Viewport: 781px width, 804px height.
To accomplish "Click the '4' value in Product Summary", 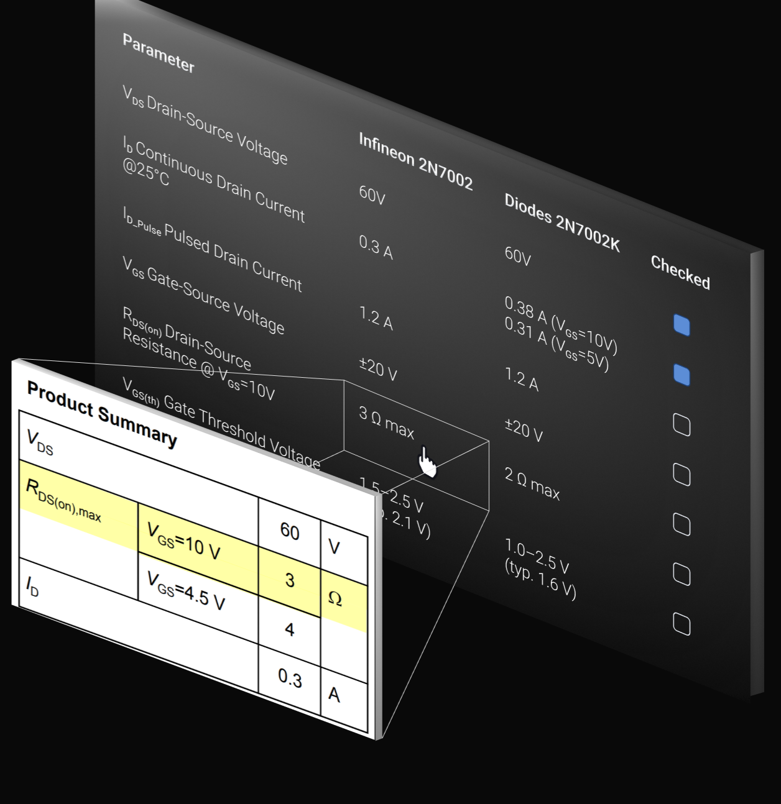I will 290,629.
